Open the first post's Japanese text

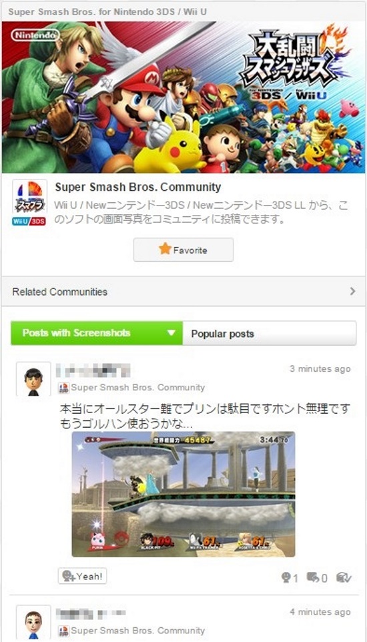[206, 416]
